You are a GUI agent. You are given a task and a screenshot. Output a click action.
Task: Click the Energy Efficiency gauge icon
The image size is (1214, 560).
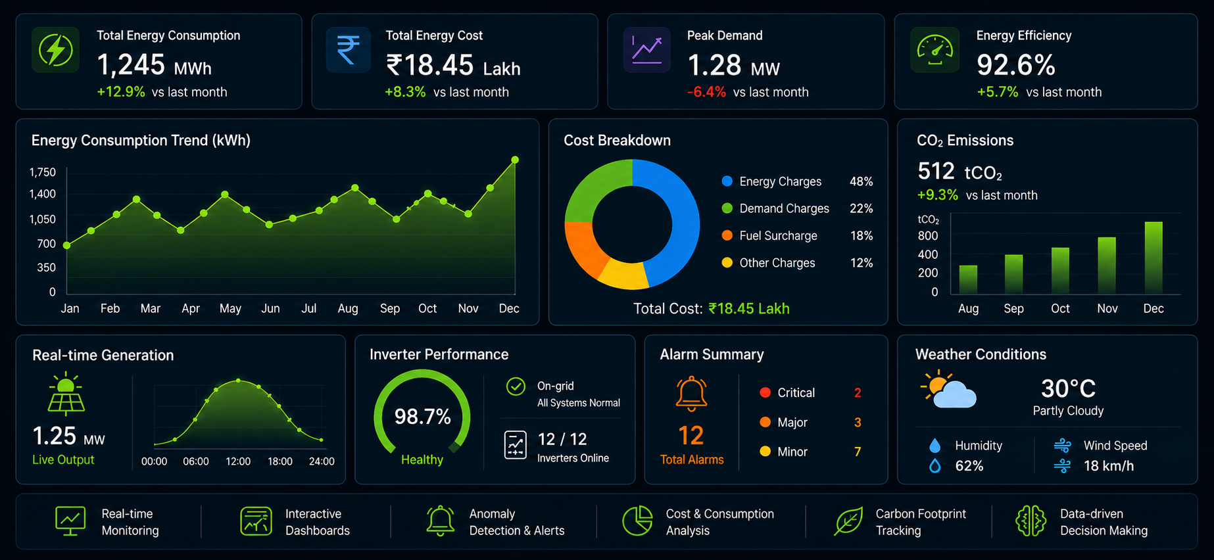click(x=935, y=50)
